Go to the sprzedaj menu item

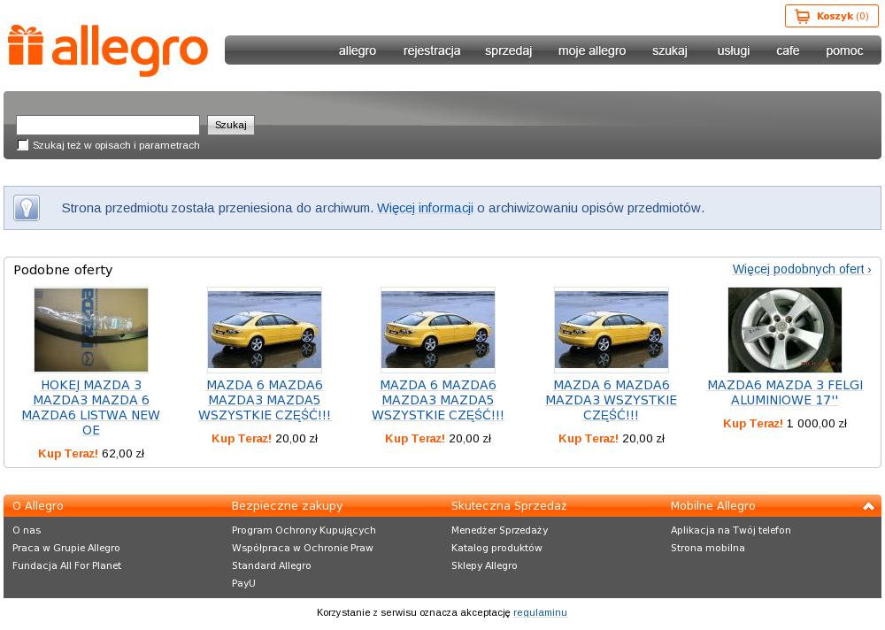click(x=508, y=50)
